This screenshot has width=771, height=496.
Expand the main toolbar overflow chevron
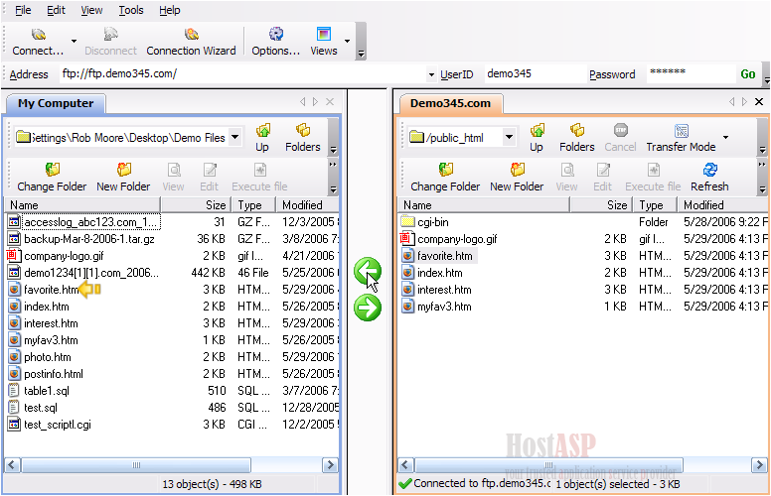(362, 54)
